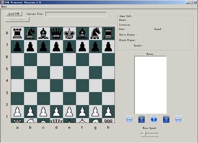Minimize the PGN Viewer window
198x143 pixels.
click(x=187, y=2)
